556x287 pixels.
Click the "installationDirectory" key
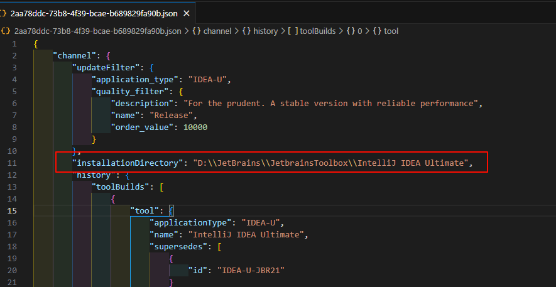point(128,163)
